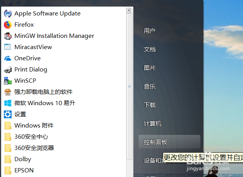243x177 pixels.
Task: Click the 微软 Windows 10 易升 logo icon
Action: pyautogui.click(x=8, y=103)
